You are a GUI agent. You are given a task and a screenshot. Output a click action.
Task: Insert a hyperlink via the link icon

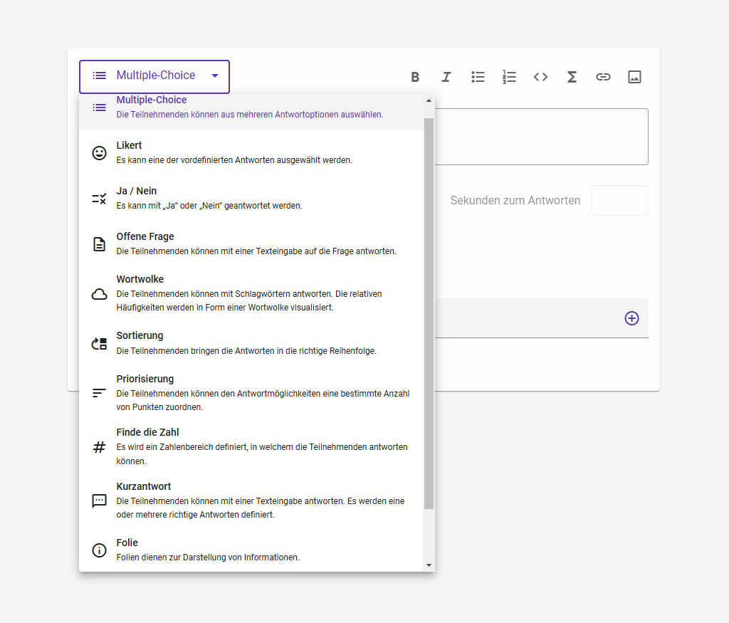603,77
